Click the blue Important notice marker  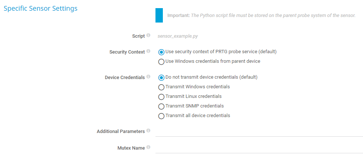159,16
